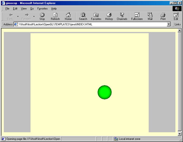Minimize the Internet Explorer window
The image size is (183, 142).
(171, 3)
